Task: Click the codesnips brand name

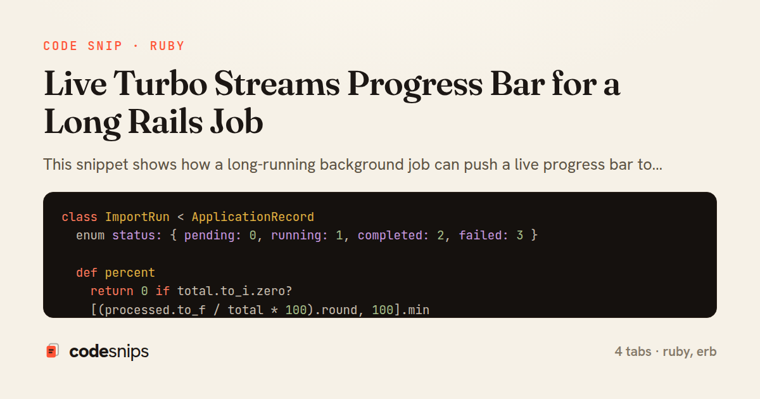Action: (x=109, y=351)
